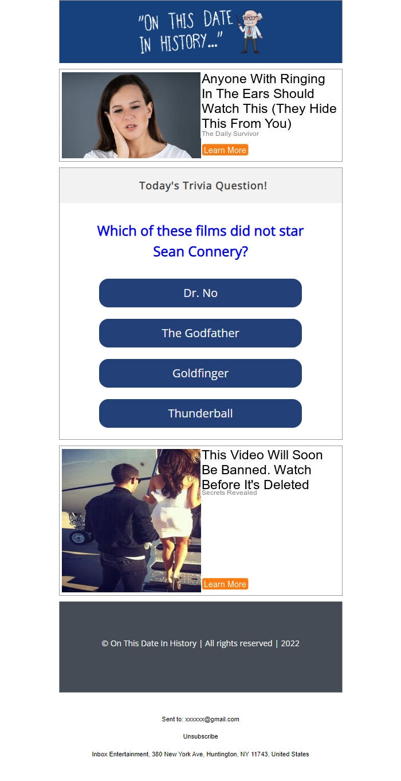Image resolution: width=401 pixels, height=781 pixels.
Task: Click the Inbox Entertainment mailing address
Action: 200,754
